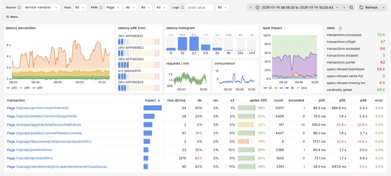The width and height of the screenshot is (391, 176).
Task: Click the requests / min panel title
Action: click(x=178, y=63)
